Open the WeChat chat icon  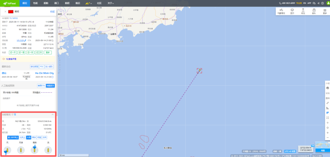pos(314,3)
